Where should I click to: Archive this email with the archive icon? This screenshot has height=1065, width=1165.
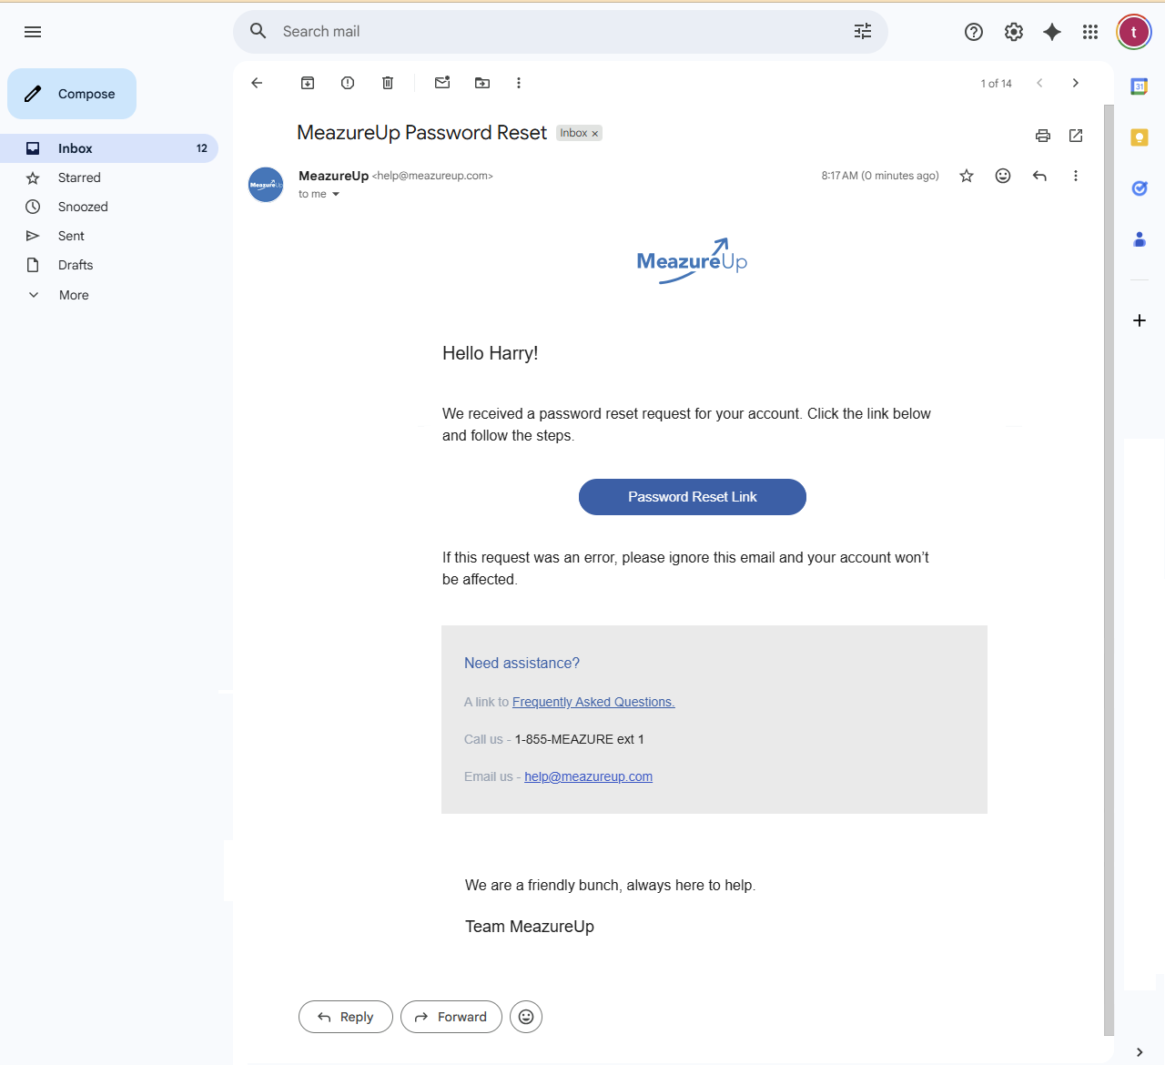[x=308, y=83]
